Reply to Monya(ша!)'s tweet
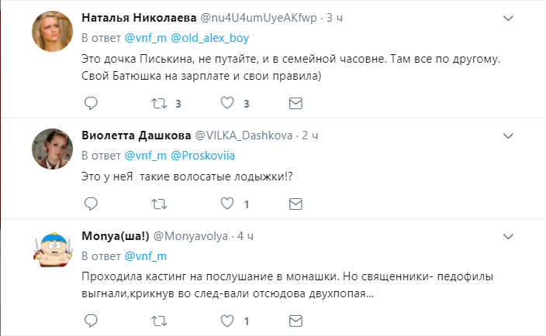 click(91, 320)
